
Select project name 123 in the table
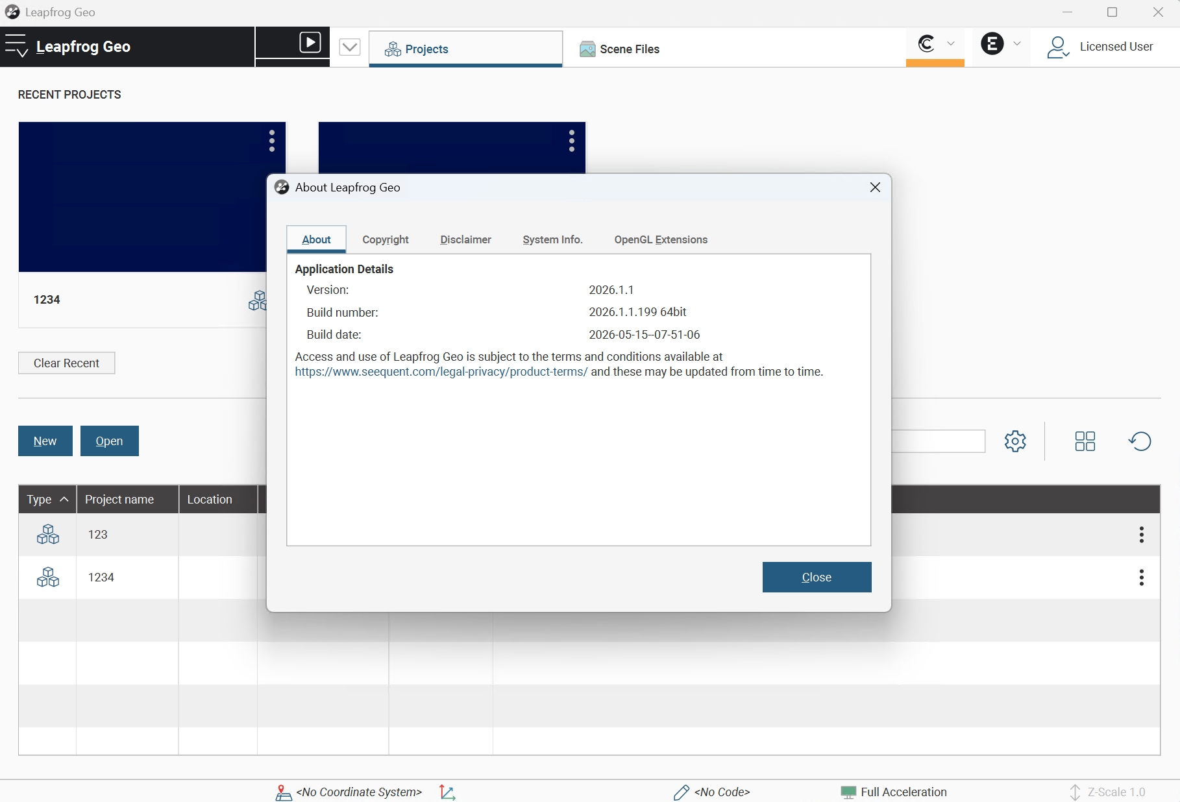click(98, 535)
